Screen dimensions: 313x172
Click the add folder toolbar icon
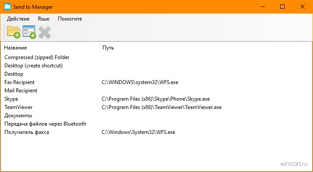(14, 32)
